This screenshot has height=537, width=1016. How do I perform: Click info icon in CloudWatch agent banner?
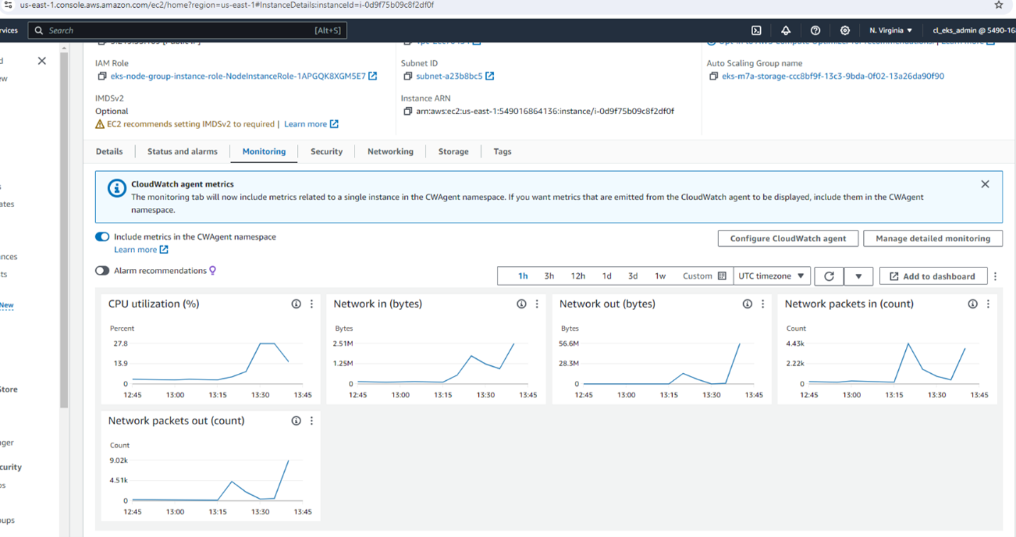pos(117,189)
